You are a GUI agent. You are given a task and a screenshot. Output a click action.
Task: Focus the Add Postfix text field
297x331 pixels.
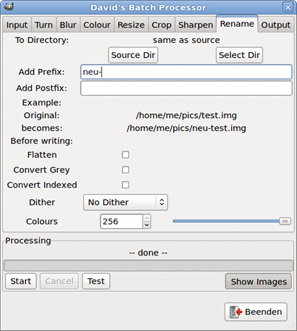click(x=186, y=88)
